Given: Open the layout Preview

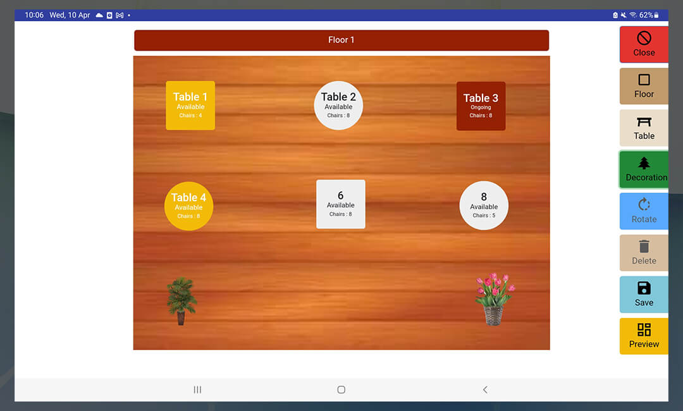Looking at the screenshot, I should click(x=644, y=336).
